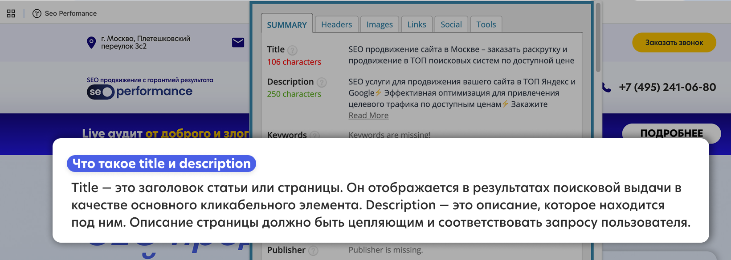The image size is (731, 260).
Task: Go to the Links tab
Action: tap(417, 24)
